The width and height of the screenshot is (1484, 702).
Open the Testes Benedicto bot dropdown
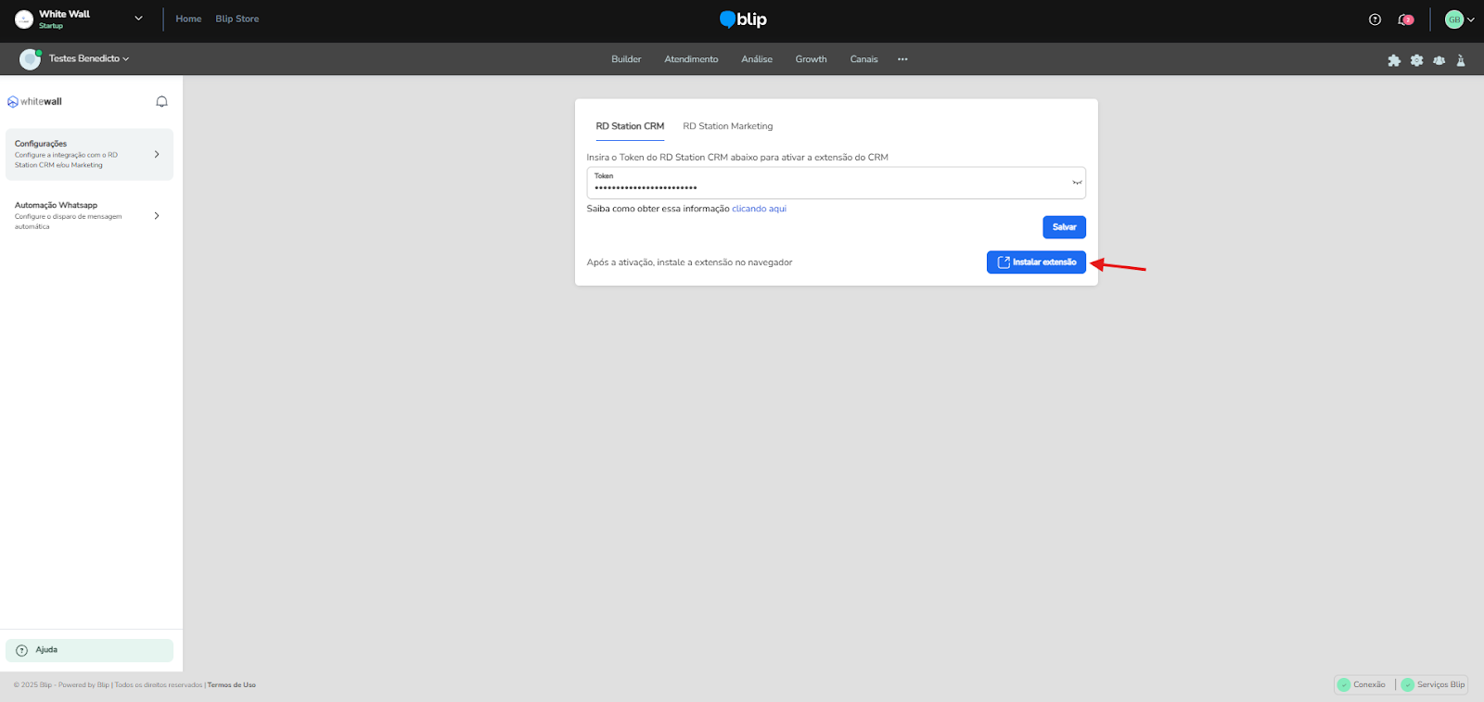88,58
